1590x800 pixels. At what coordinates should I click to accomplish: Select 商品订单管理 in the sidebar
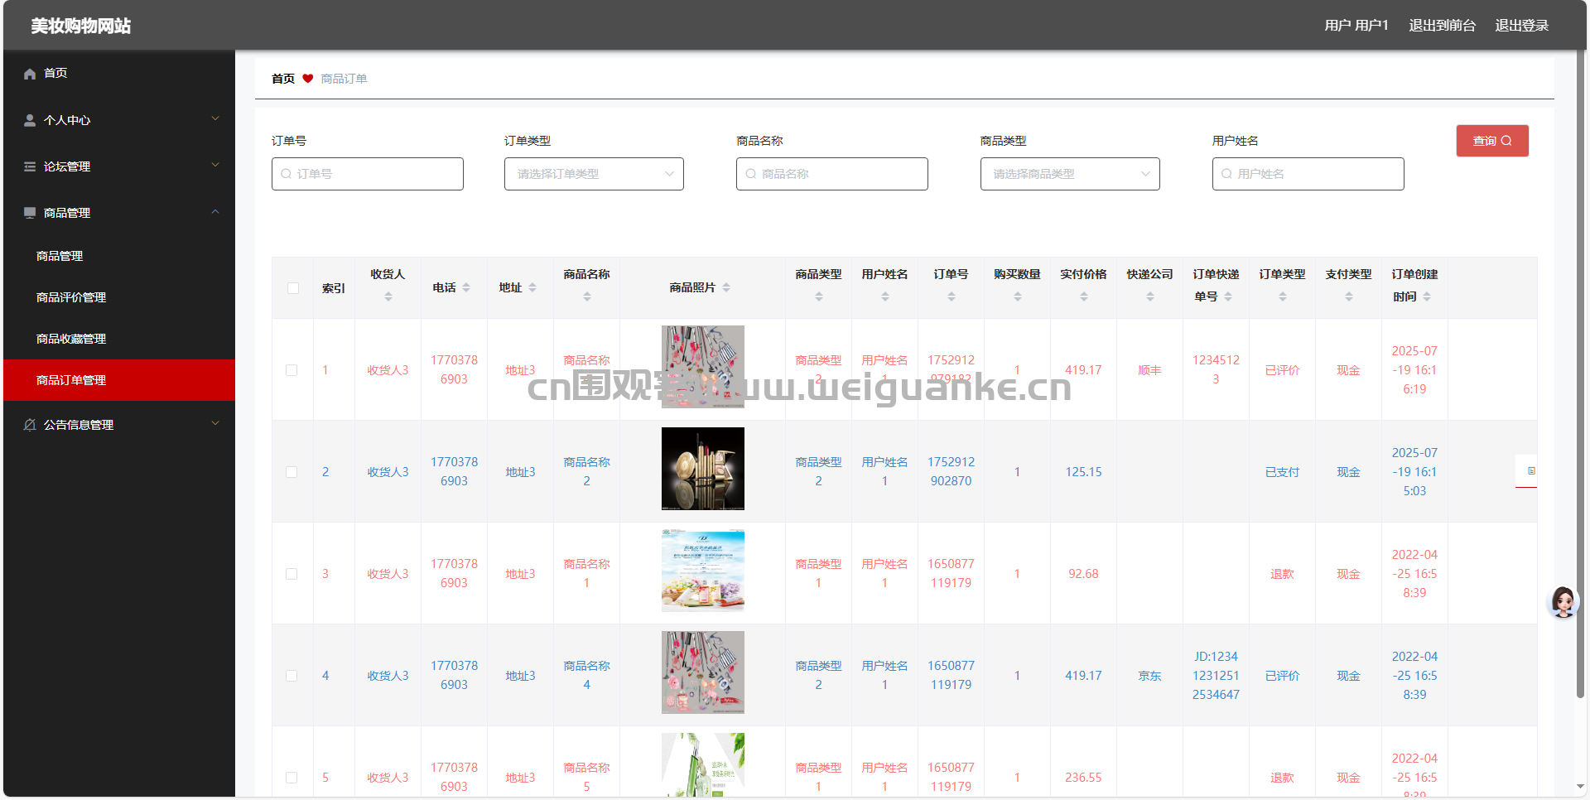click(119, 380)
